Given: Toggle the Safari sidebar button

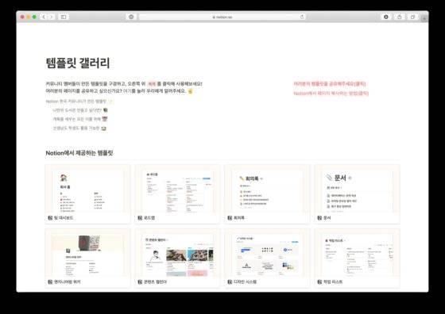Looking at the screenshot, I should point(64,17).
